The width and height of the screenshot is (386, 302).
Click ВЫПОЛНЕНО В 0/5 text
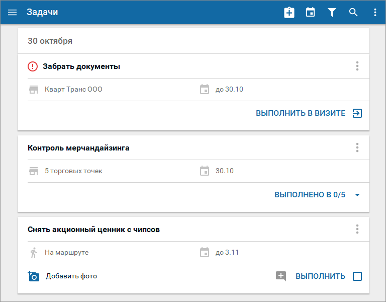(x=310, y=195)
